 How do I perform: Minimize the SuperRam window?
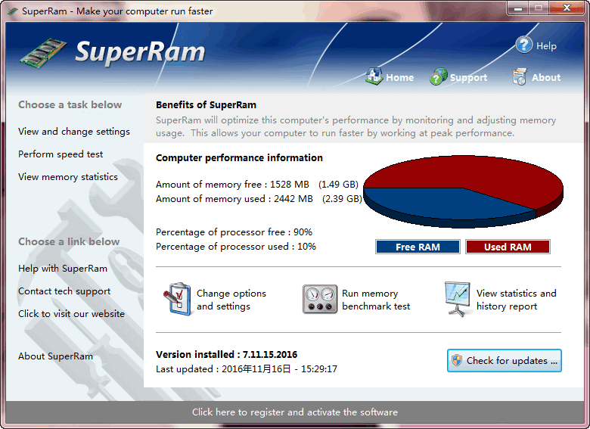tap(518, 8)
